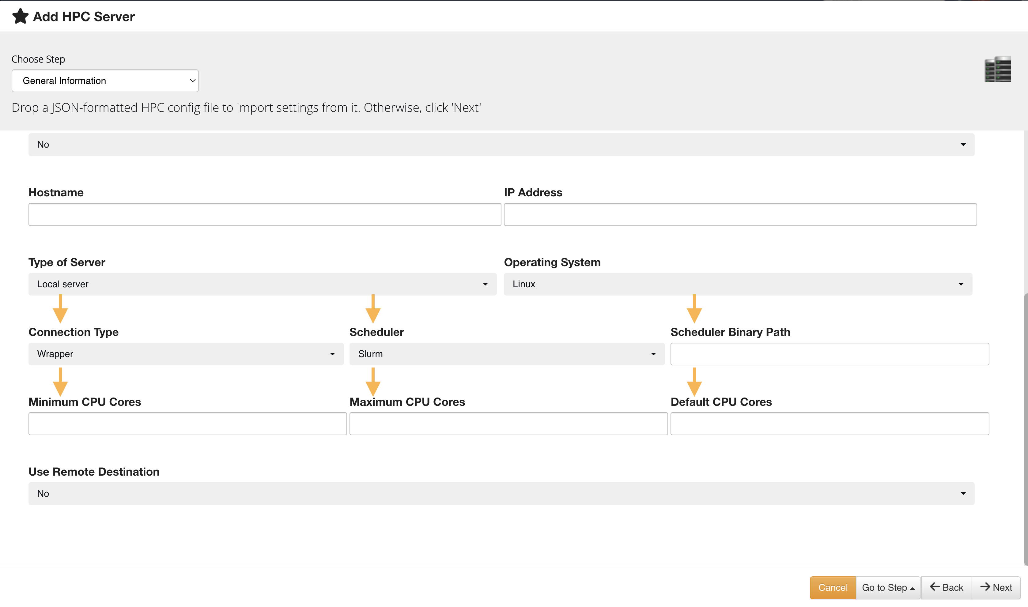The height and width of the screenshot is (607, 1028).
Task: Expand the Type of Server dropdown
Action: click(x=262, y=284)
